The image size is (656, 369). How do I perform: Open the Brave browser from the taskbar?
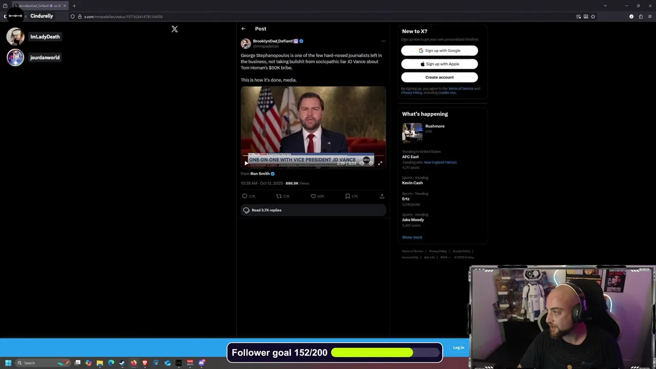tap(145, 363)
